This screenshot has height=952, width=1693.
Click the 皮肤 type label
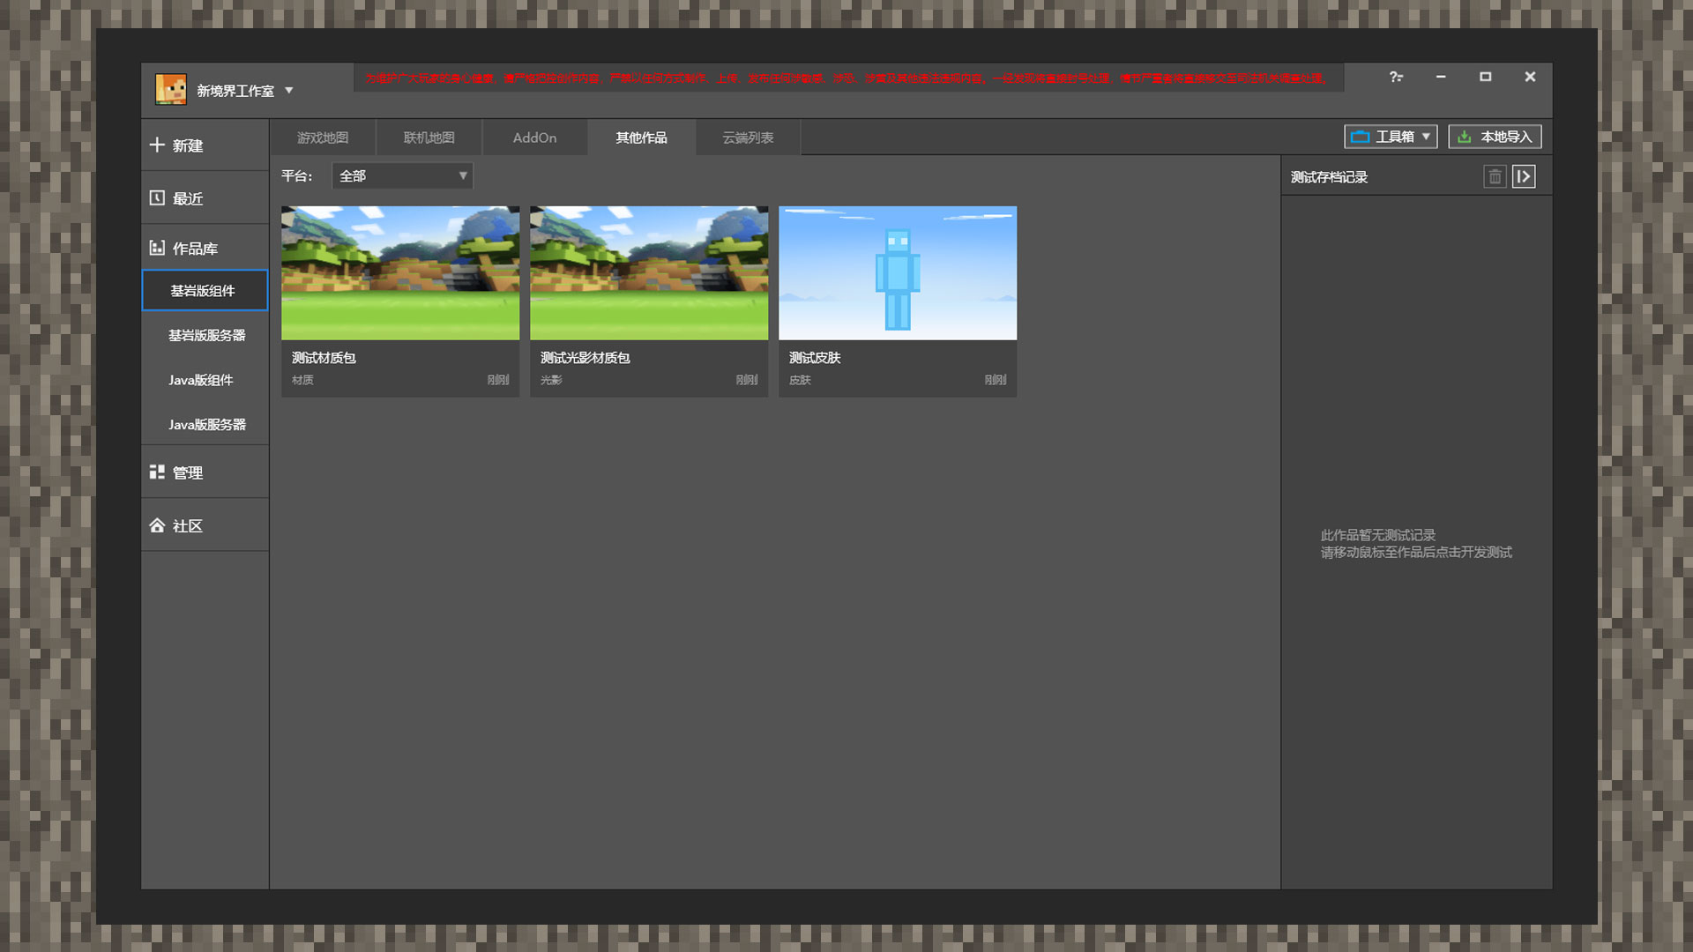point(800,380)
